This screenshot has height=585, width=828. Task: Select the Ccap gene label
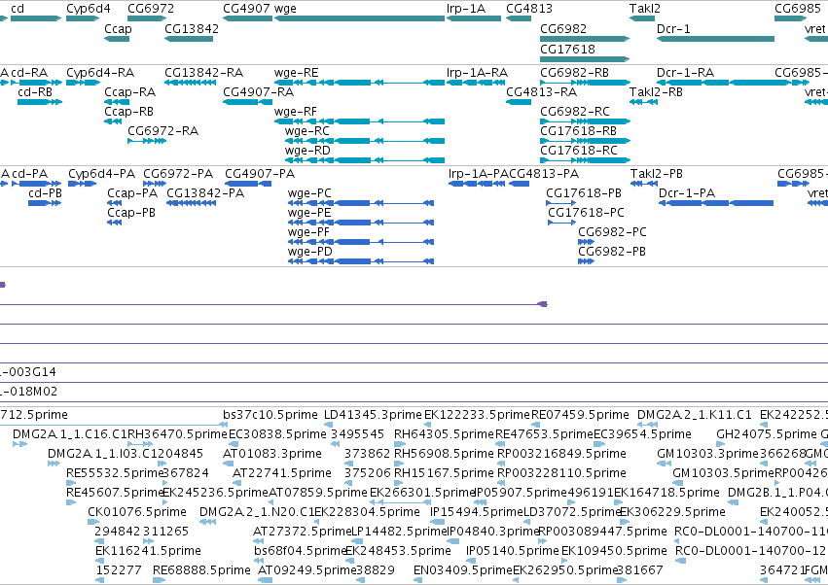(x=118, y=28)
